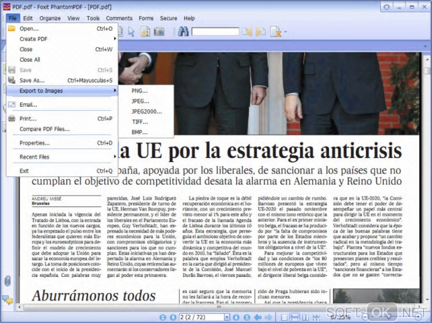Open the Forms menu
432x323 pixels.
pos(146,18)
